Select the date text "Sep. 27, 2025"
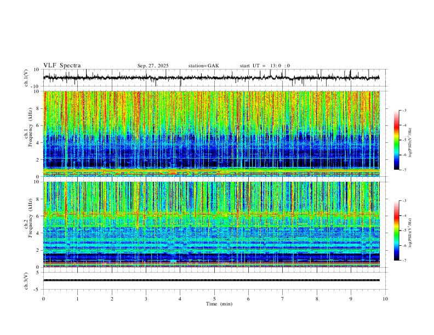 tap(153, 66)
